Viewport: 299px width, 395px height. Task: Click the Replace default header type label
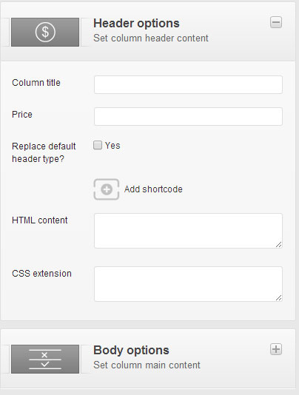click(x=44, y=152)
